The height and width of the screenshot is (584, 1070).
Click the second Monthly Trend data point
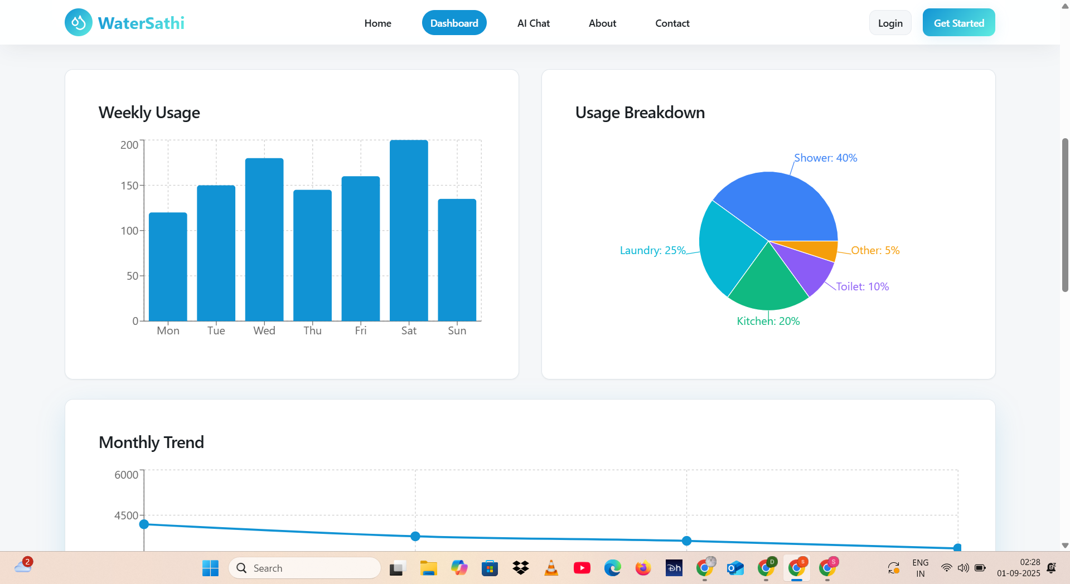click(415, 536)
